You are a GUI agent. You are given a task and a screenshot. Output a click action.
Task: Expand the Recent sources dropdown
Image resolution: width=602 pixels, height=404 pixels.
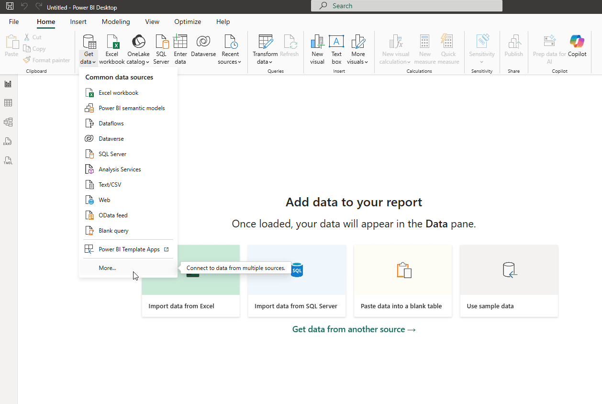tap(239, 62)
